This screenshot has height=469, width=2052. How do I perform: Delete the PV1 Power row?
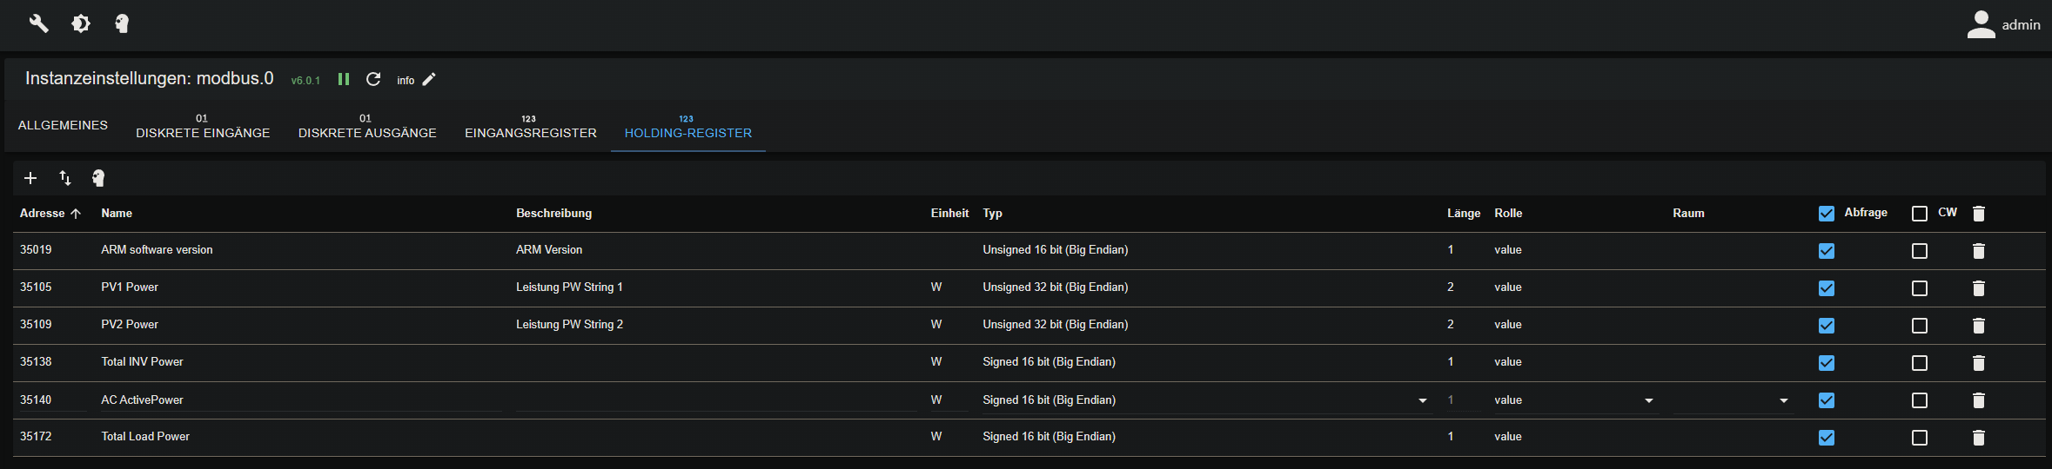pyautogui.click(x=1978, y=288)
